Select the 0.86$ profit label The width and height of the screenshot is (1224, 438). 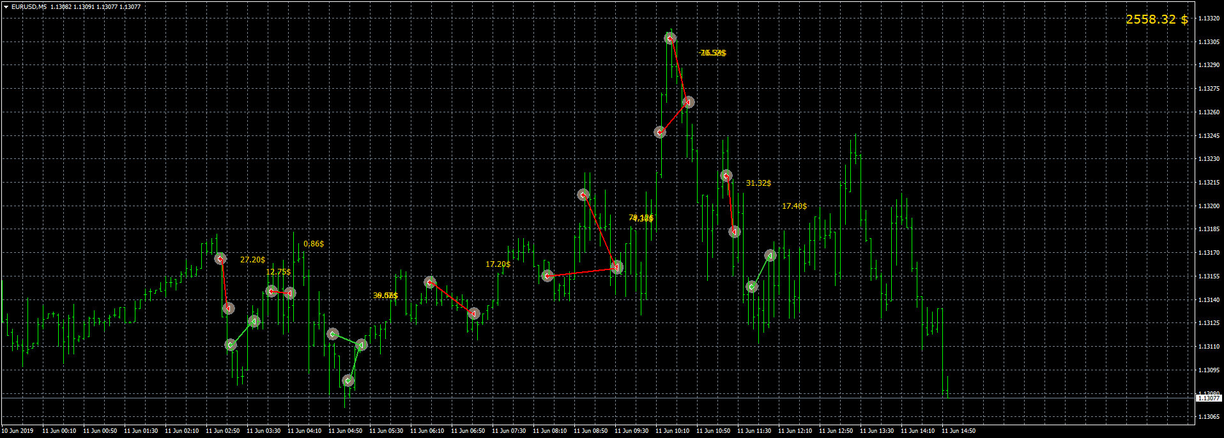pyautogui.click(x=314, y=244)
